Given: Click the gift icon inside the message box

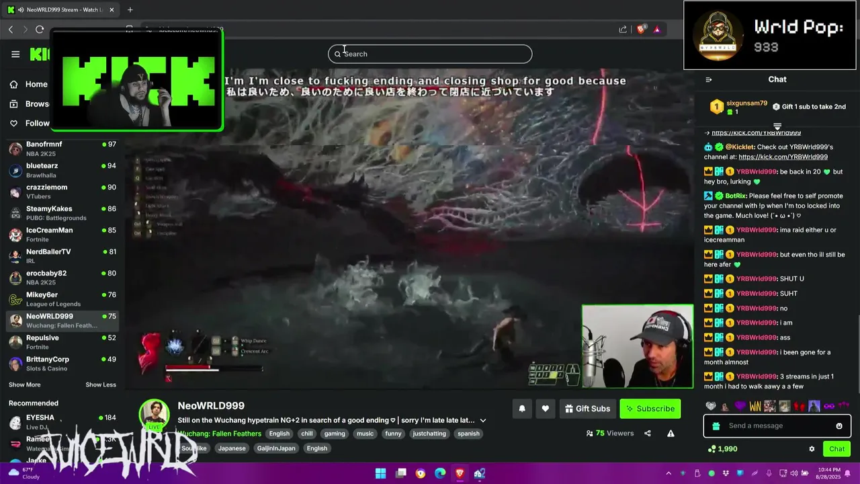Looking at the screenshot, I should pyautogui.click(x=716, y=426).
